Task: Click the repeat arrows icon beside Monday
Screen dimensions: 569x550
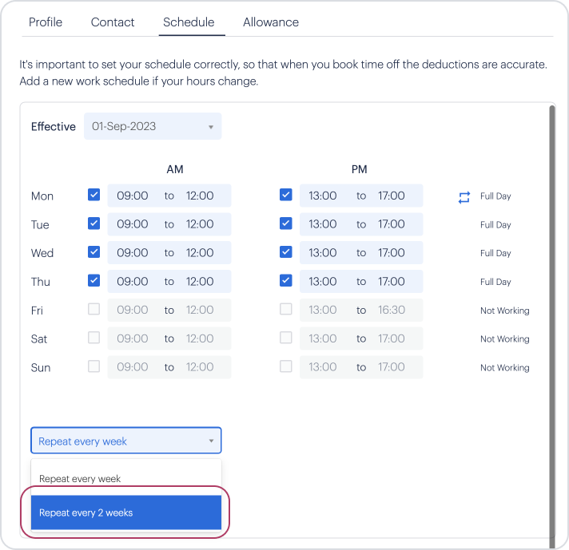Action: point(464,196)
